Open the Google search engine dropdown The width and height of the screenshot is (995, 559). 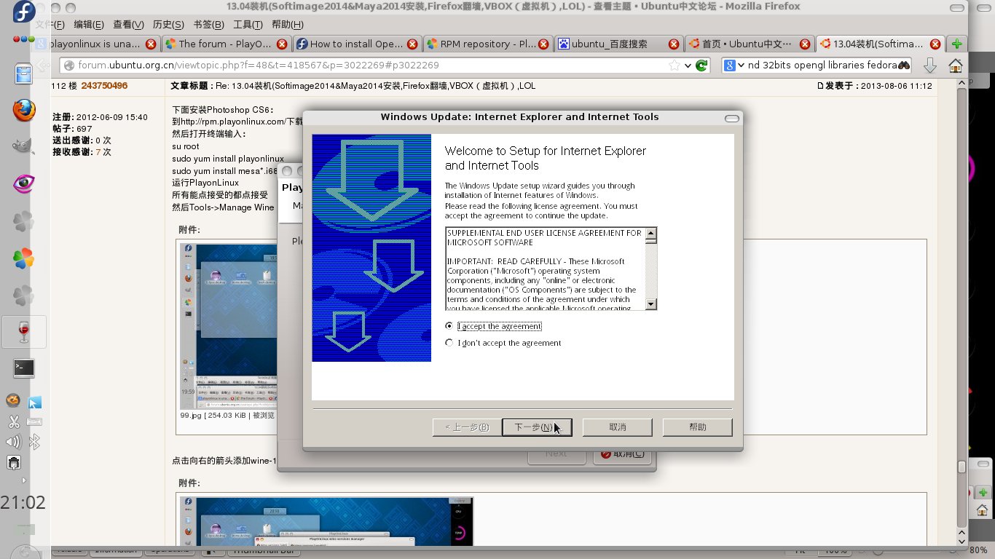point(734,66)
